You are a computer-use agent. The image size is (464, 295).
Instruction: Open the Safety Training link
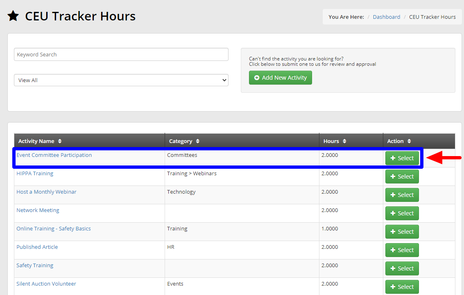[35, 265]
